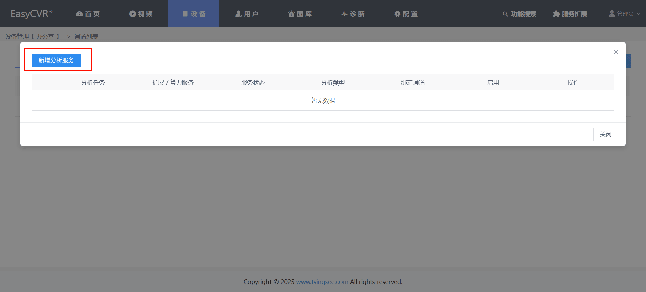This screenshot has width=646, height=292.
Task: Click the 新增分析服务 button
Action: tap(56, 60)
